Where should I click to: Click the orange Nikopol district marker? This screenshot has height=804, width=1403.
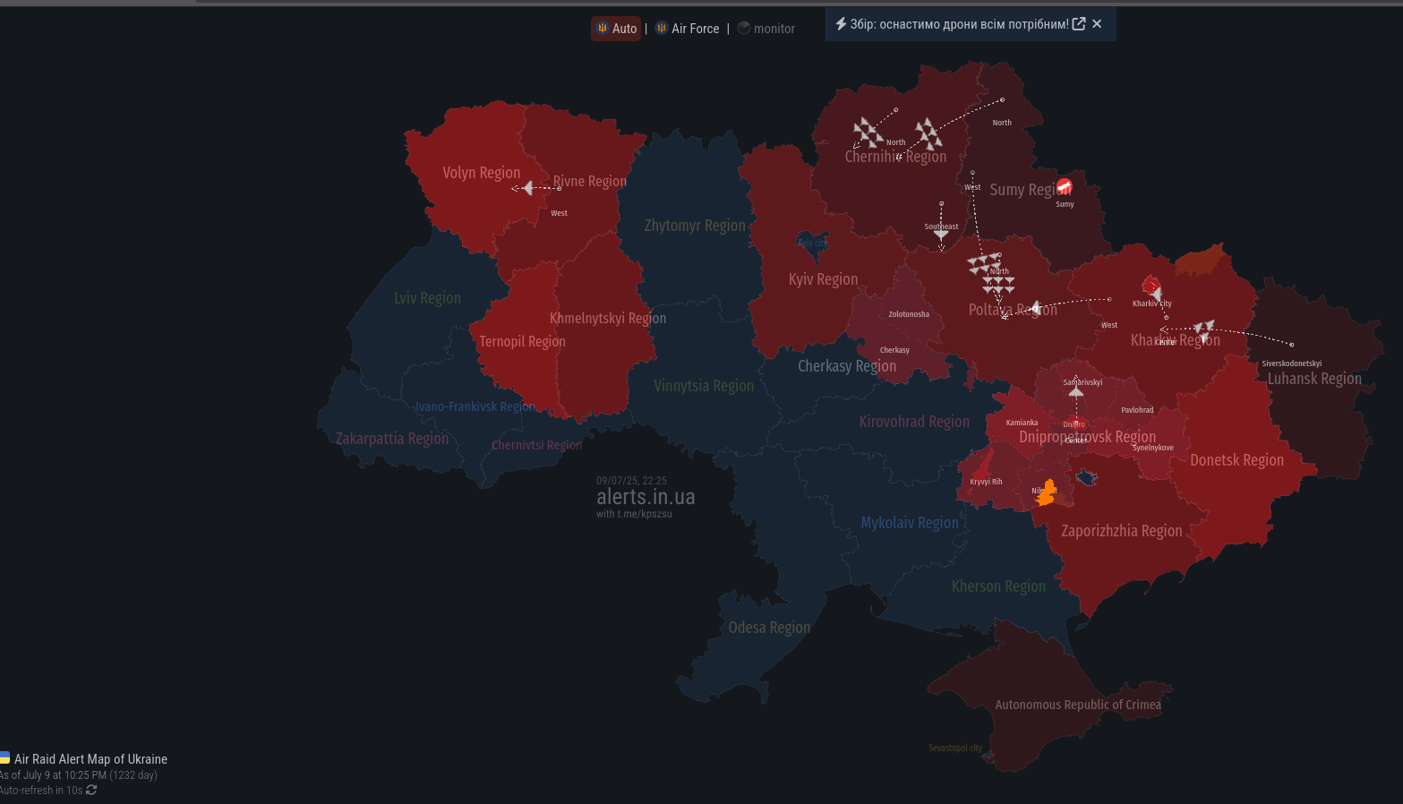pos(1047,492)
